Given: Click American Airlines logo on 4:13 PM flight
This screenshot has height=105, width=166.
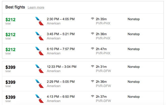Looking at the screenshot, I should click(39, 99).
